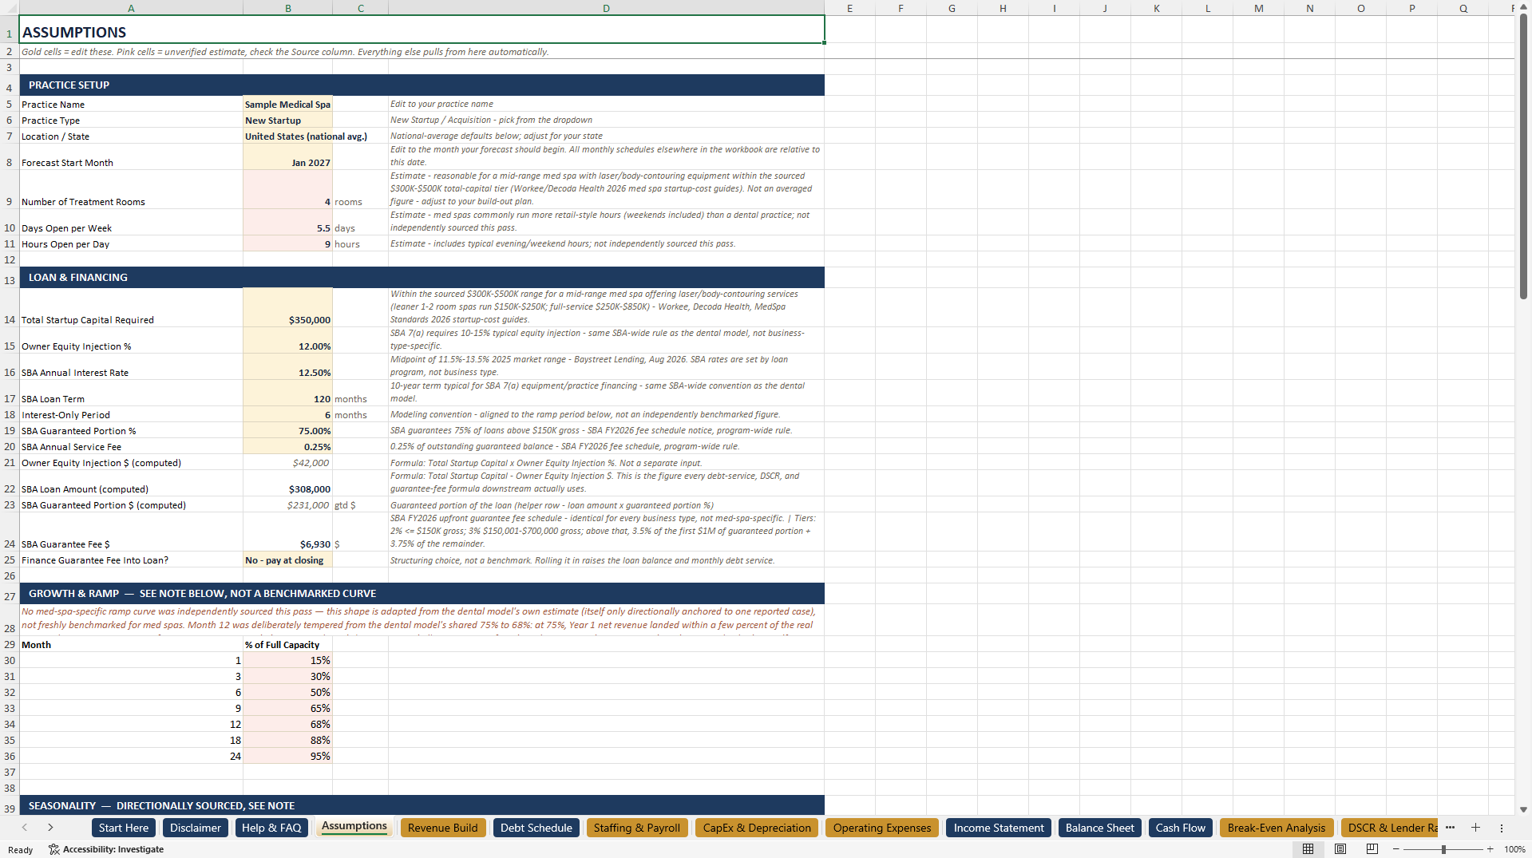This screenshot has width=1532, height=858.
Task: Open the Income Statement sheet tab
Action: coord(999,828)
